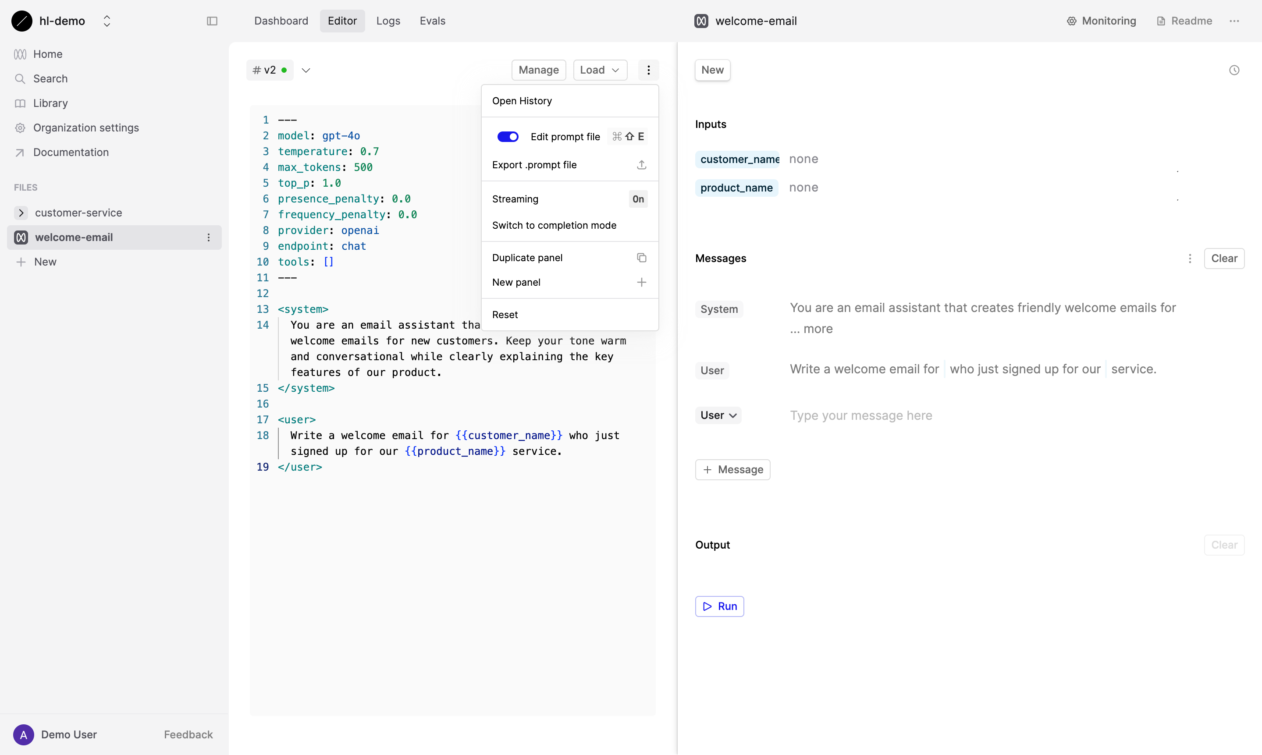1262x755 pixels.
Task: Expand the customer-service folder
Action: (21, 213)
